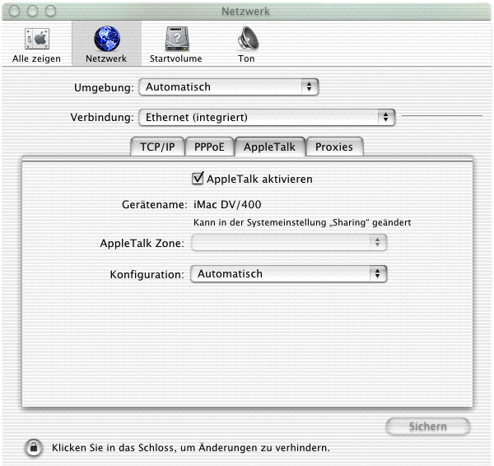Click the Gerätename label
Screen dimensions: 494x466
pos(155,205)
